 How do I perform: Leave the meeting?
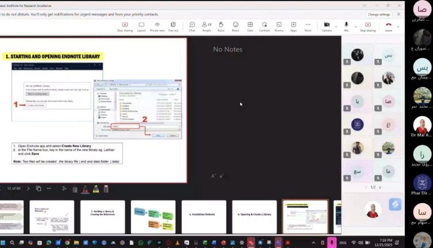[x=389, y=26]
